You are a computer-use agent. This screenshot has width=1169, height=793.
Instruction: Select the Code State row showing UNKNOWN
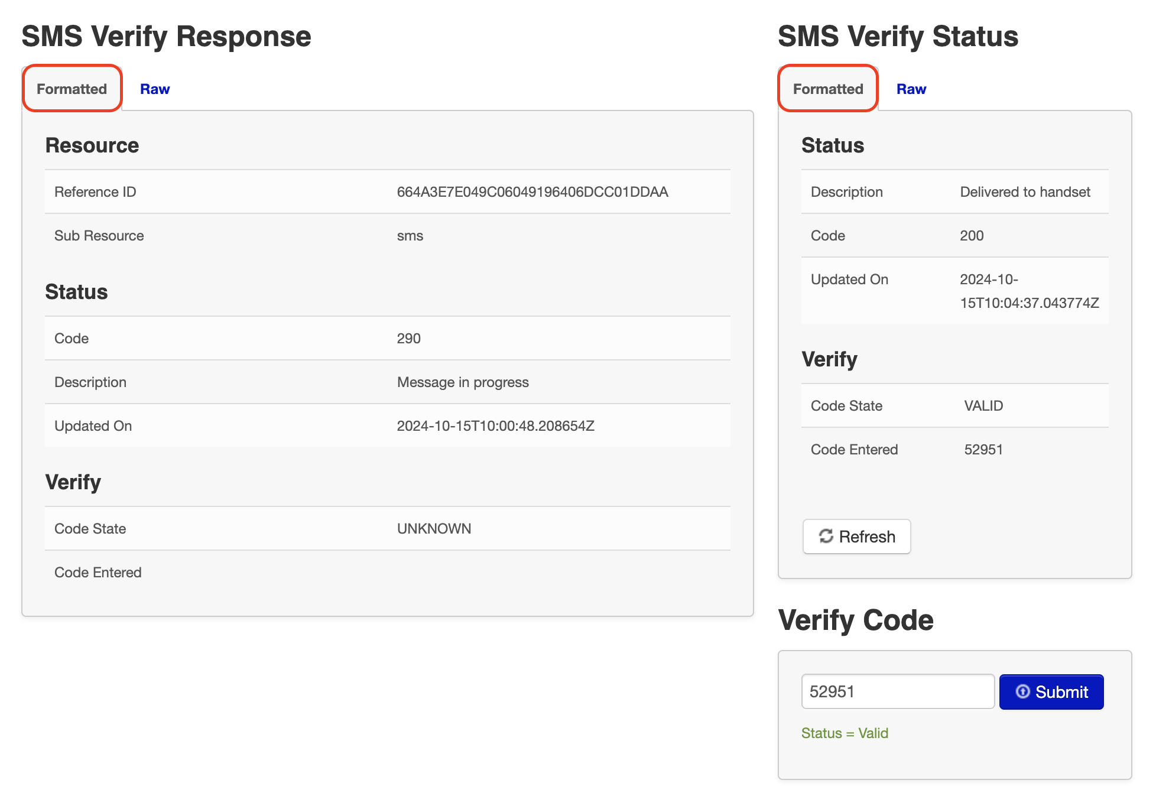433,528
